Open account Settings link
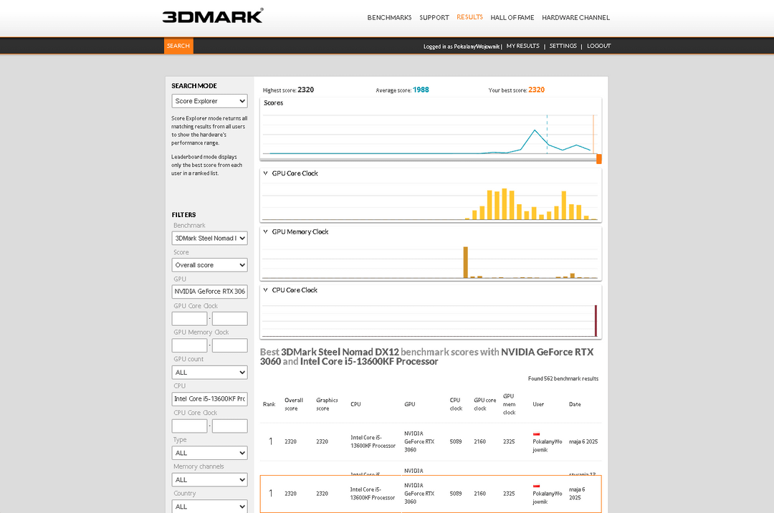This screenshot has width=774, height=513. [x=563, y=46]
